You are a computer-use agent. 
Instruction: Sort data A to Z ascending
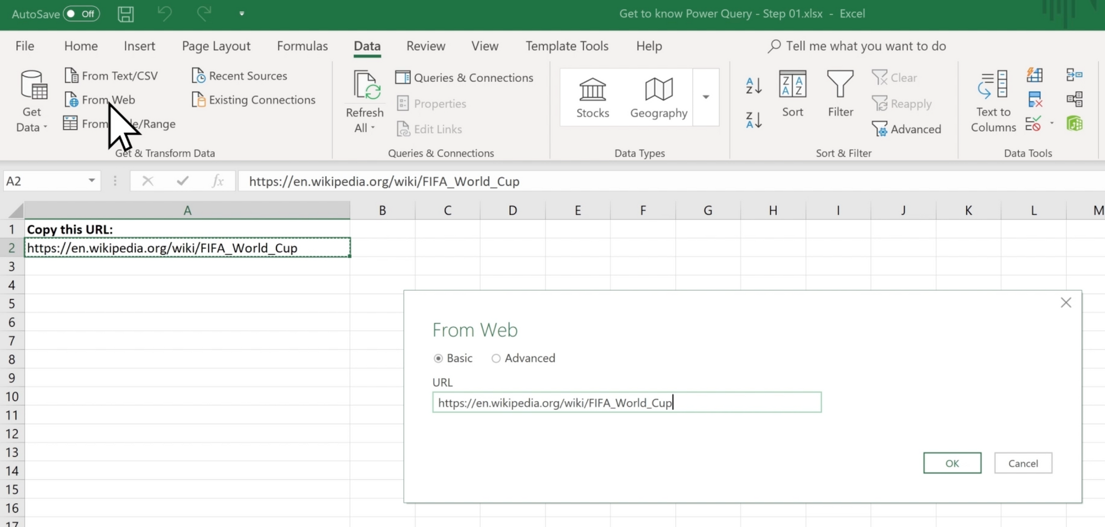click(x=753, y=86)
